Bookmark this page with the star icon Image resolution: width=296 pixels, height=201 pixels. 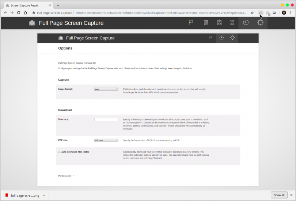coord(252,13)
